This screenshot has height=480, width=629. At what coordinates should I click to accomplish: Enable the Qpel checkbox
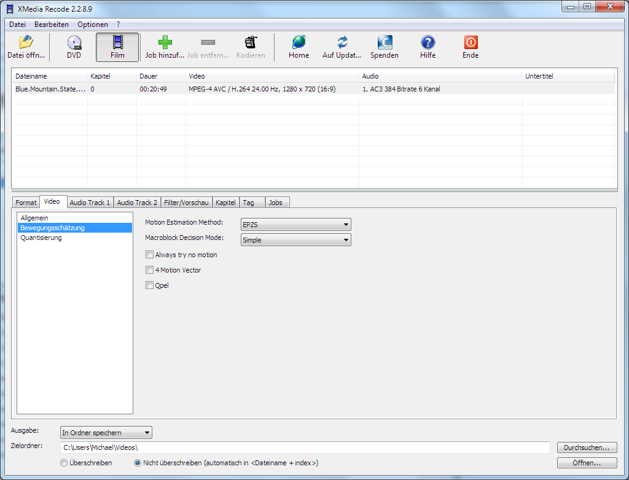(x=149, y=285)
